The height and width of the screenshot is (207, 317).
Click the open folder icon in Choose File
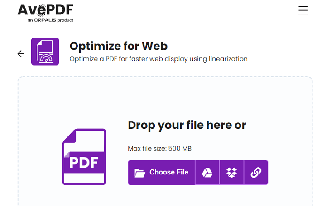(140, 173)
